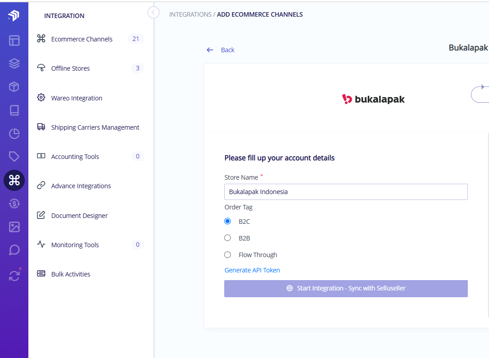Click the 0 badge beside Accounting Tools
Viewport: 489px width, 358px height.
pos(137,156)
